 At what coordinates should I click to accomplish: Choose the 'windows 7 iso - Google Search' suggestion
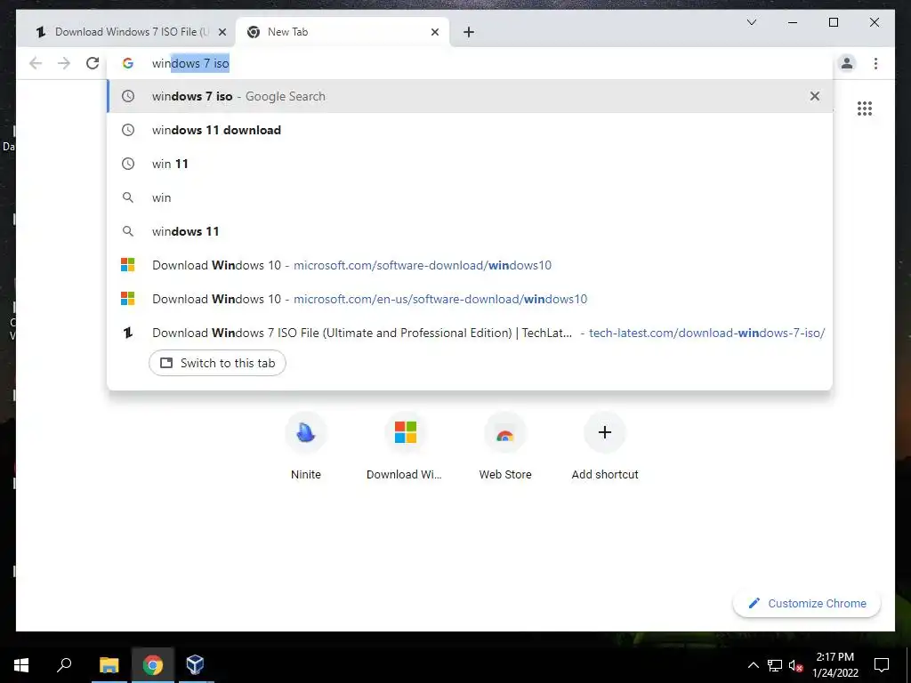click(x=470, y=96)
